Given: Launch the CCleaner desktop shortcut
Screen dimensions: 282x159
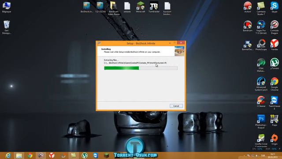Looking at the screenshot, I should (x=261, y=102).
